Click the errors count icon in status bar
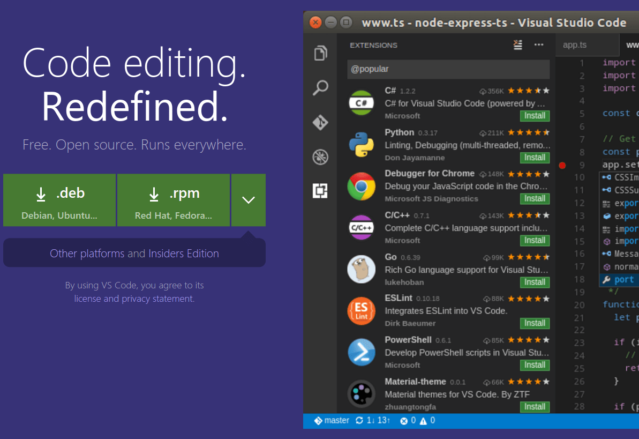Viewport: 639px width, 439px height. click(x=404, y=421)
